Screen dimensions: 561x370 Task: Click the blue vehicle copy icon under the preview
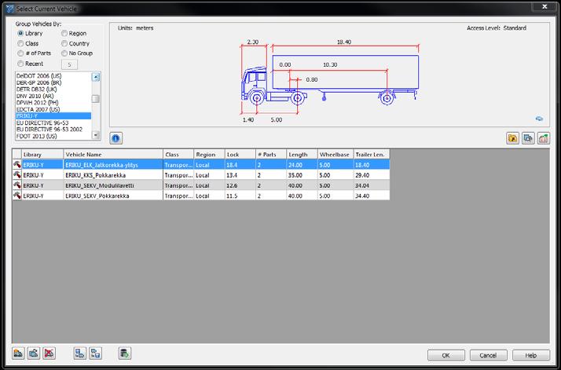[528, 138]
